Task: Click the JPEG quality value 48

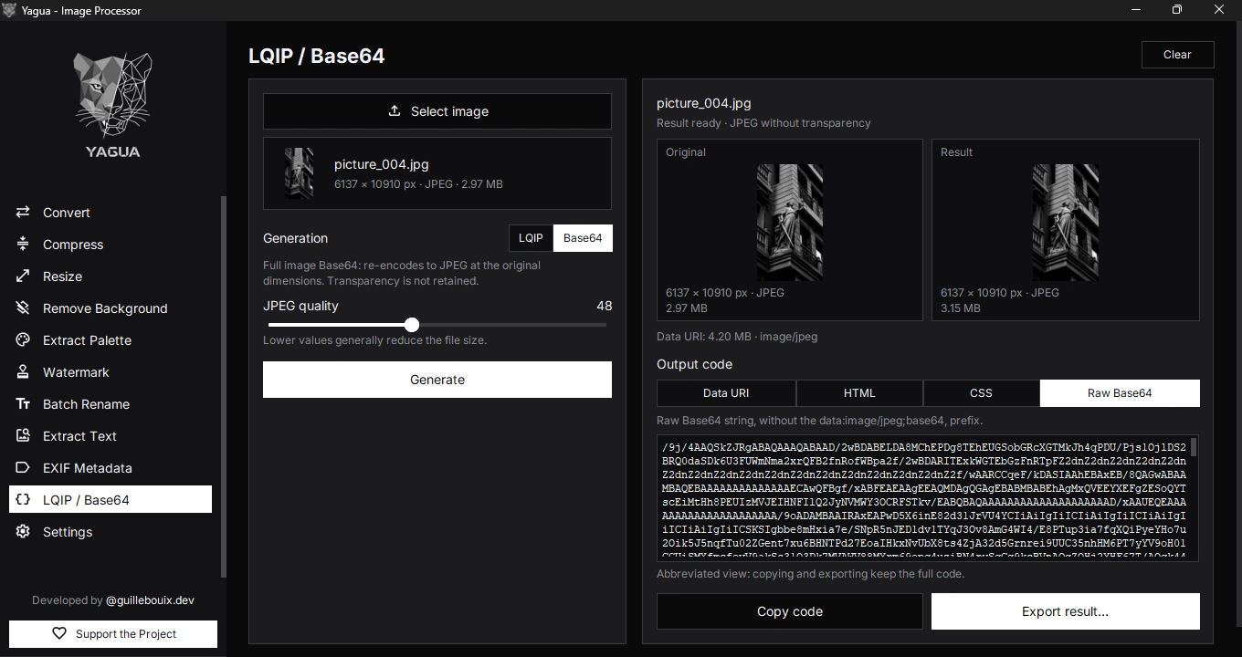Action: [604, 306]
